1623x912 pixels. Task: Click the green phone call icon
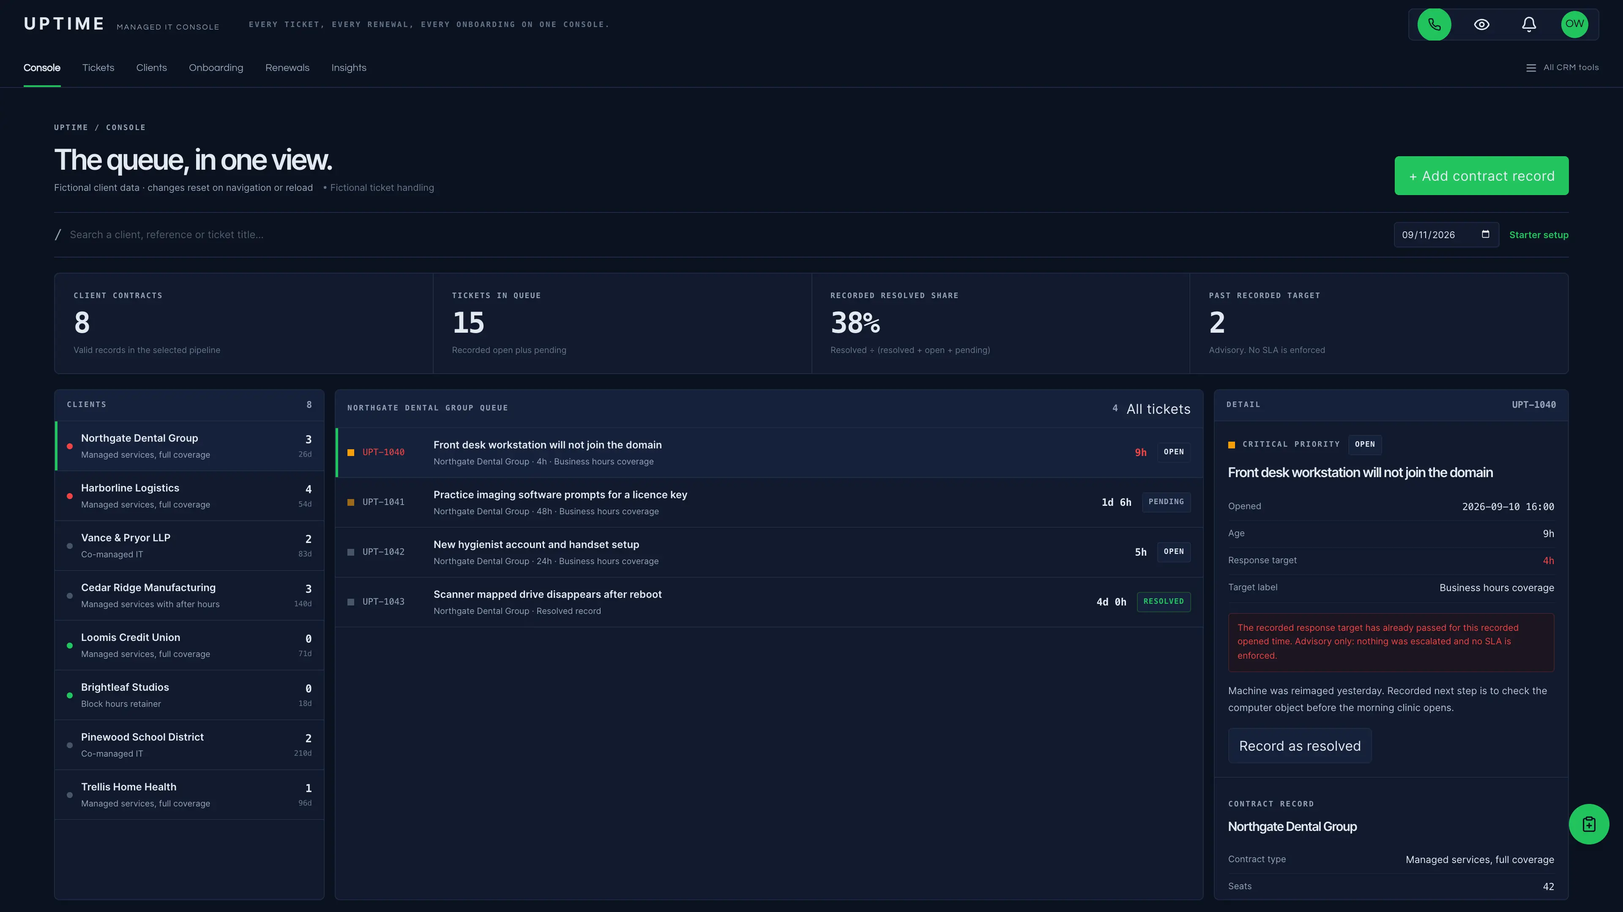click(1434, 24)
